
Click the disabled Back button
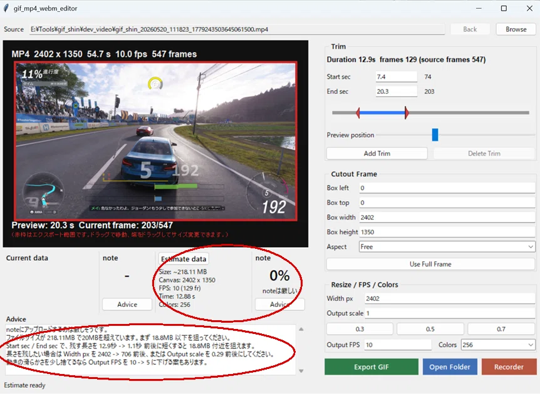click(x=470, y=29)
